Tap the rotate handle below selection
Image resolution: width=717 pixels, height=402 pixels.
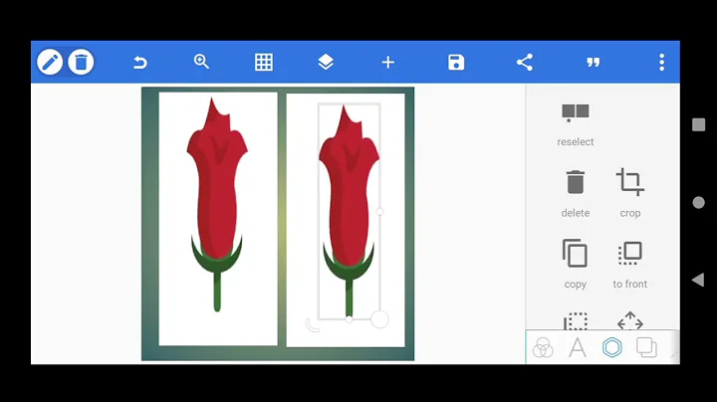pos(313,324)
